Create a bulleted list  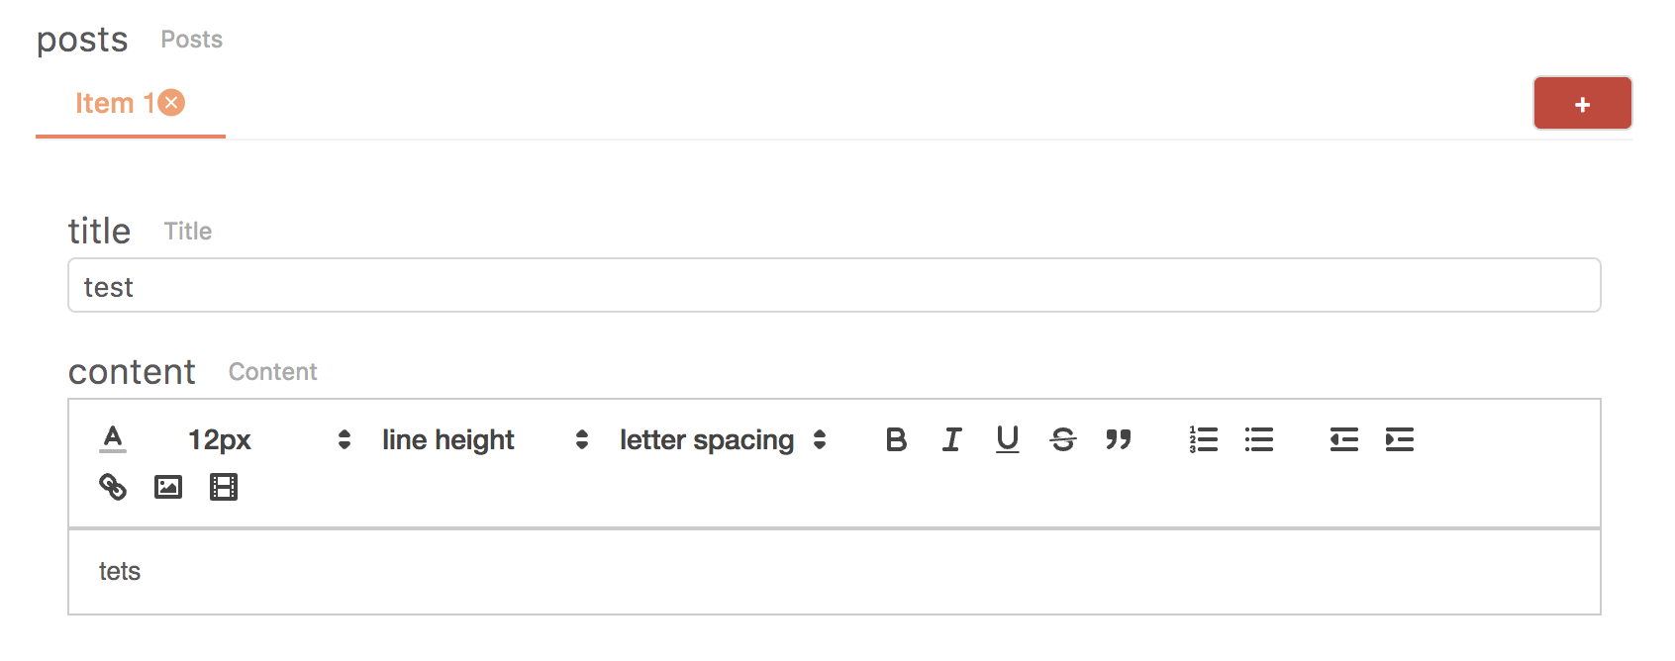click(x=1259, y=439)
